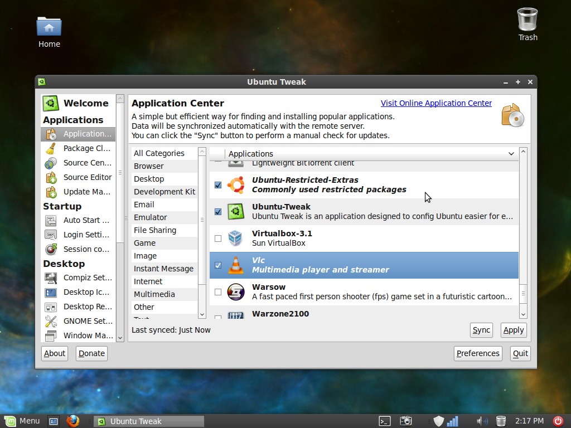
Task: Check the Virtualbox-3.1 checkbox
Action: pyautogui.click(x=218, y=239)
